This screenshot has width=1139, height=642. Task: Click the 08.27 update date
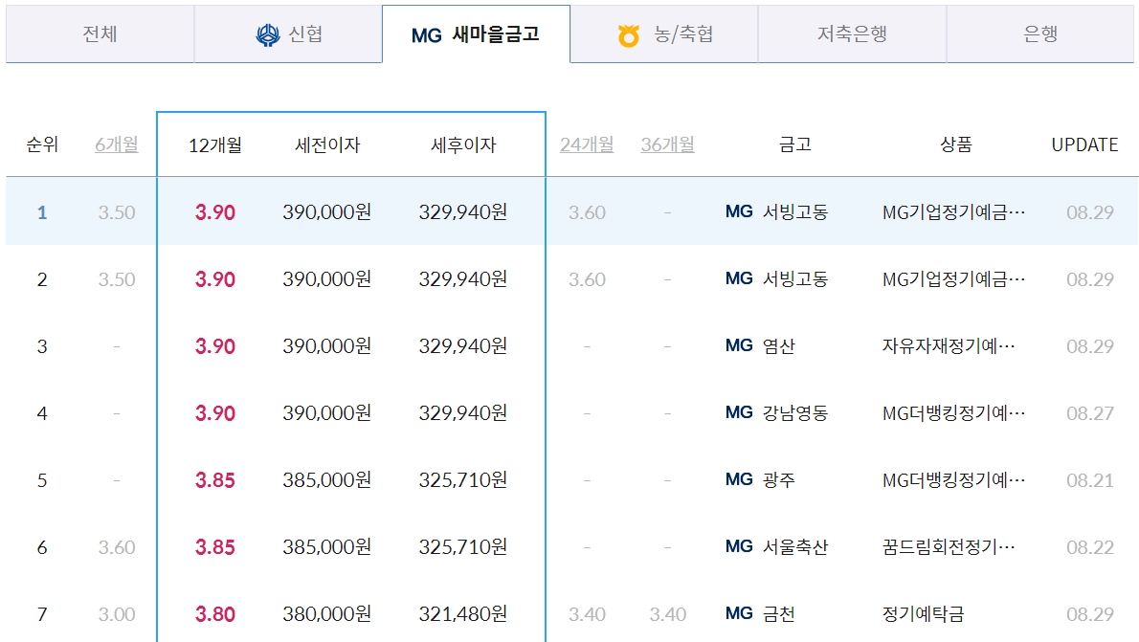(1089, 412)
